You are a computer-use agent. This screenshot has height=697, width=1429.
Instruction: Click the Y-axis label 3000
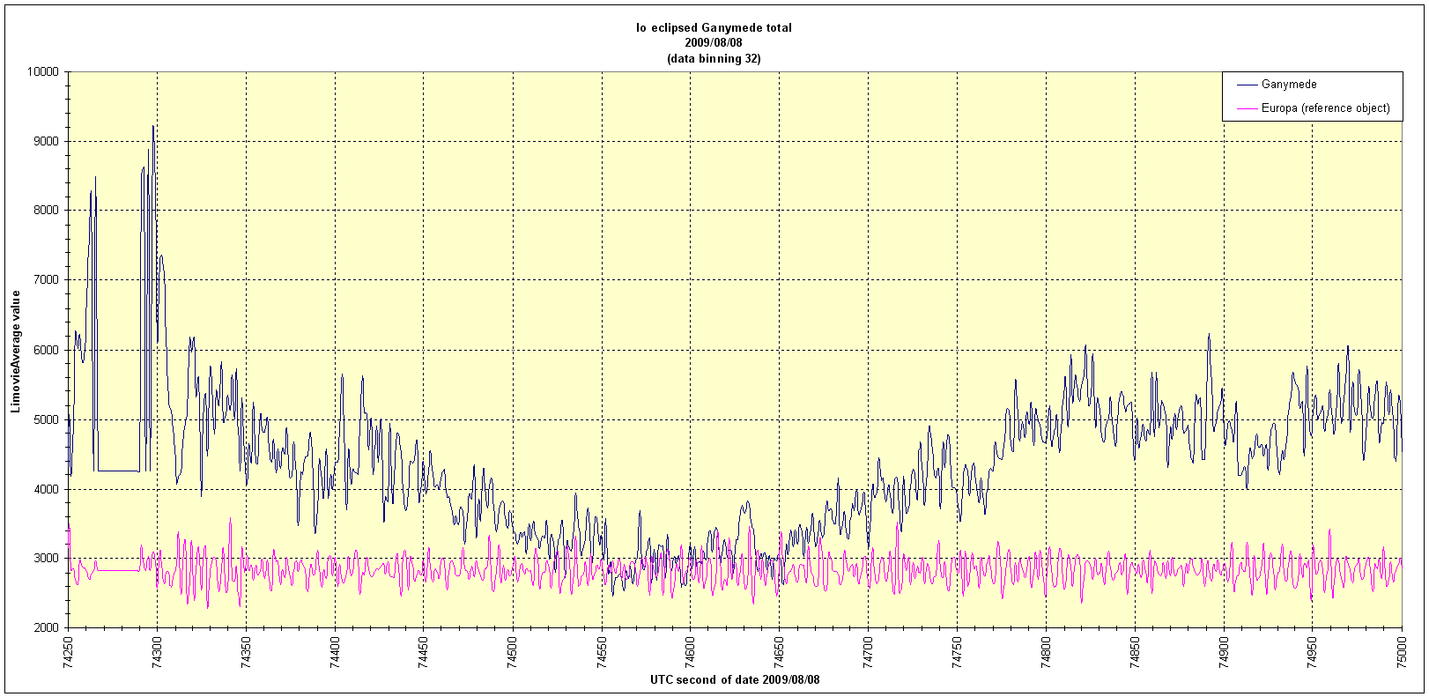pyautogui.click(x=46, y=559)
